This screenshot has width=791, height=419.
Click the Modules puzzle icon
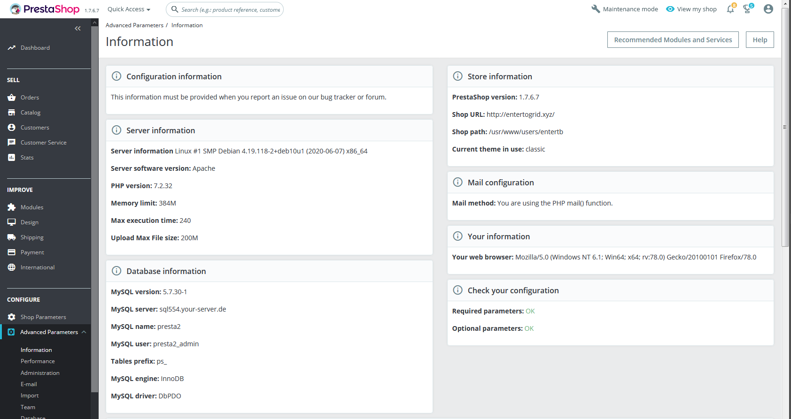pyautogui.click(x=12, y=207)
